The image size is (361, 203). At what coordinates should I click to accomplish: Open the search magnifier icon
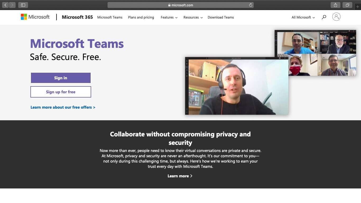(x=324, y=17)
